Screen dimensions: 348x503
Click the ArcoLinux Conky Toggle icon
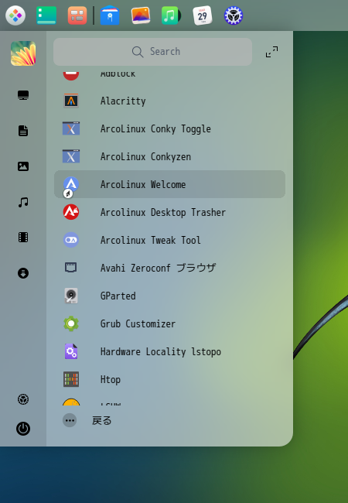pyautogui.click(x=71, y=128)
